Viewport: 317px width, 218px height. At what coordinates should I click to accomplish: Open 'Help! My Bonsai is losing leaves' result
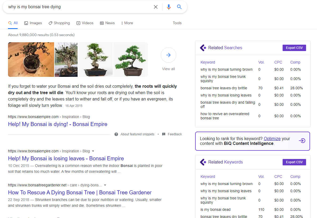66,158
